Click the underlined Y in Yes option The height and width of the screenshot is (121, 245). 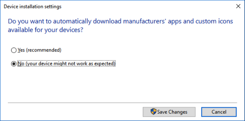point(19,50)
